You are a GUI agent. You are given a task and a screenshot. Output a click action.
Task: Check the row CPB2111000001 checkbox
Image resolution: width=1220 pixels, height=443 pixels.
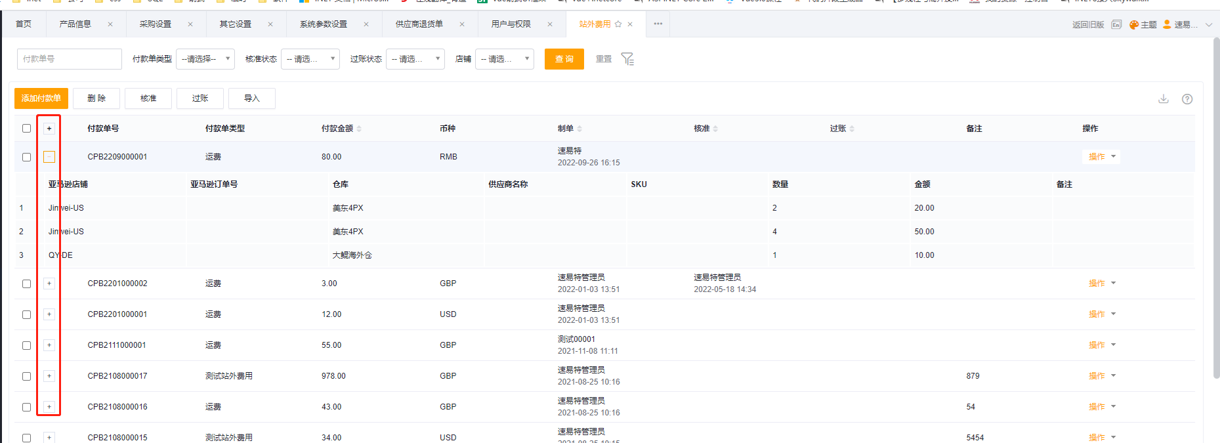coord(26,345)
